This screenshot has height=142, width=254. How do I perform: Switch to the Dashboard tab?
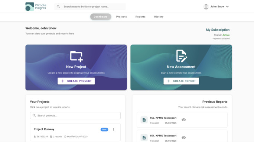coord(101,17)
